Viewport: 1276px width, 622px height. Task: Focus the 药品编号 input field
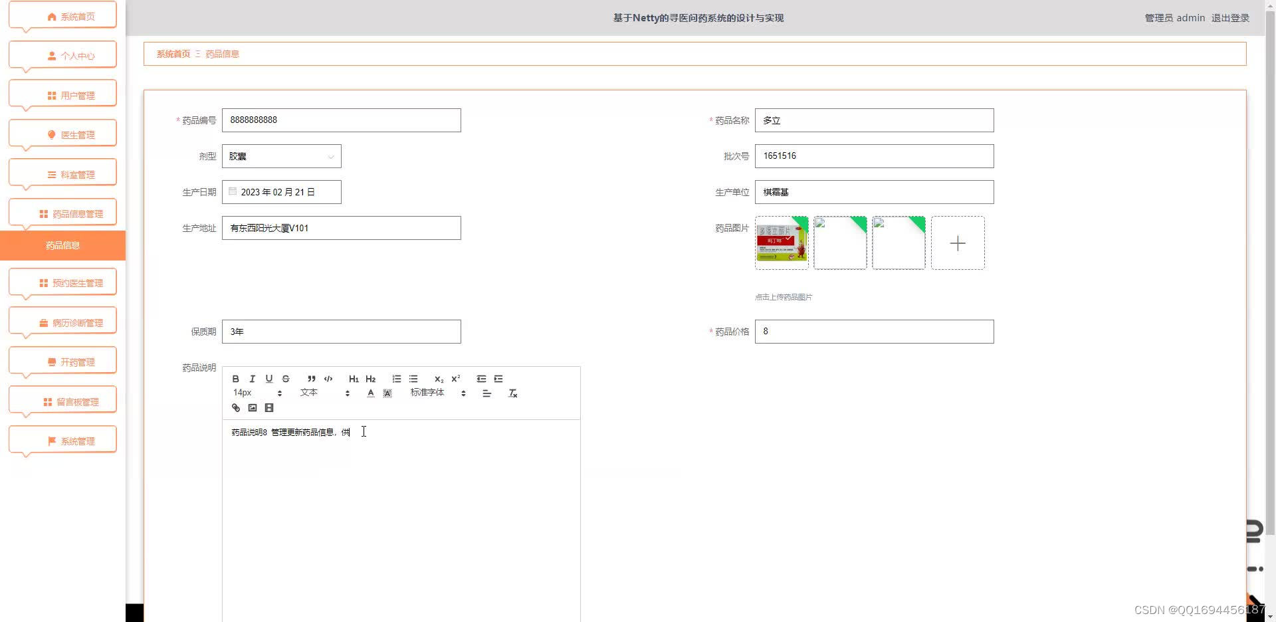pyautogui.click(x=342, y=120)
